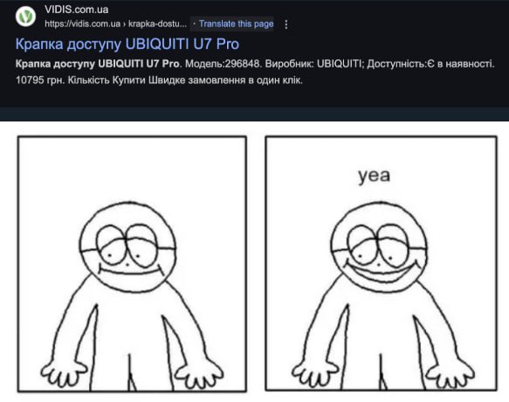
Task: Open the three-dot result options menu
Action: [286, 24]
